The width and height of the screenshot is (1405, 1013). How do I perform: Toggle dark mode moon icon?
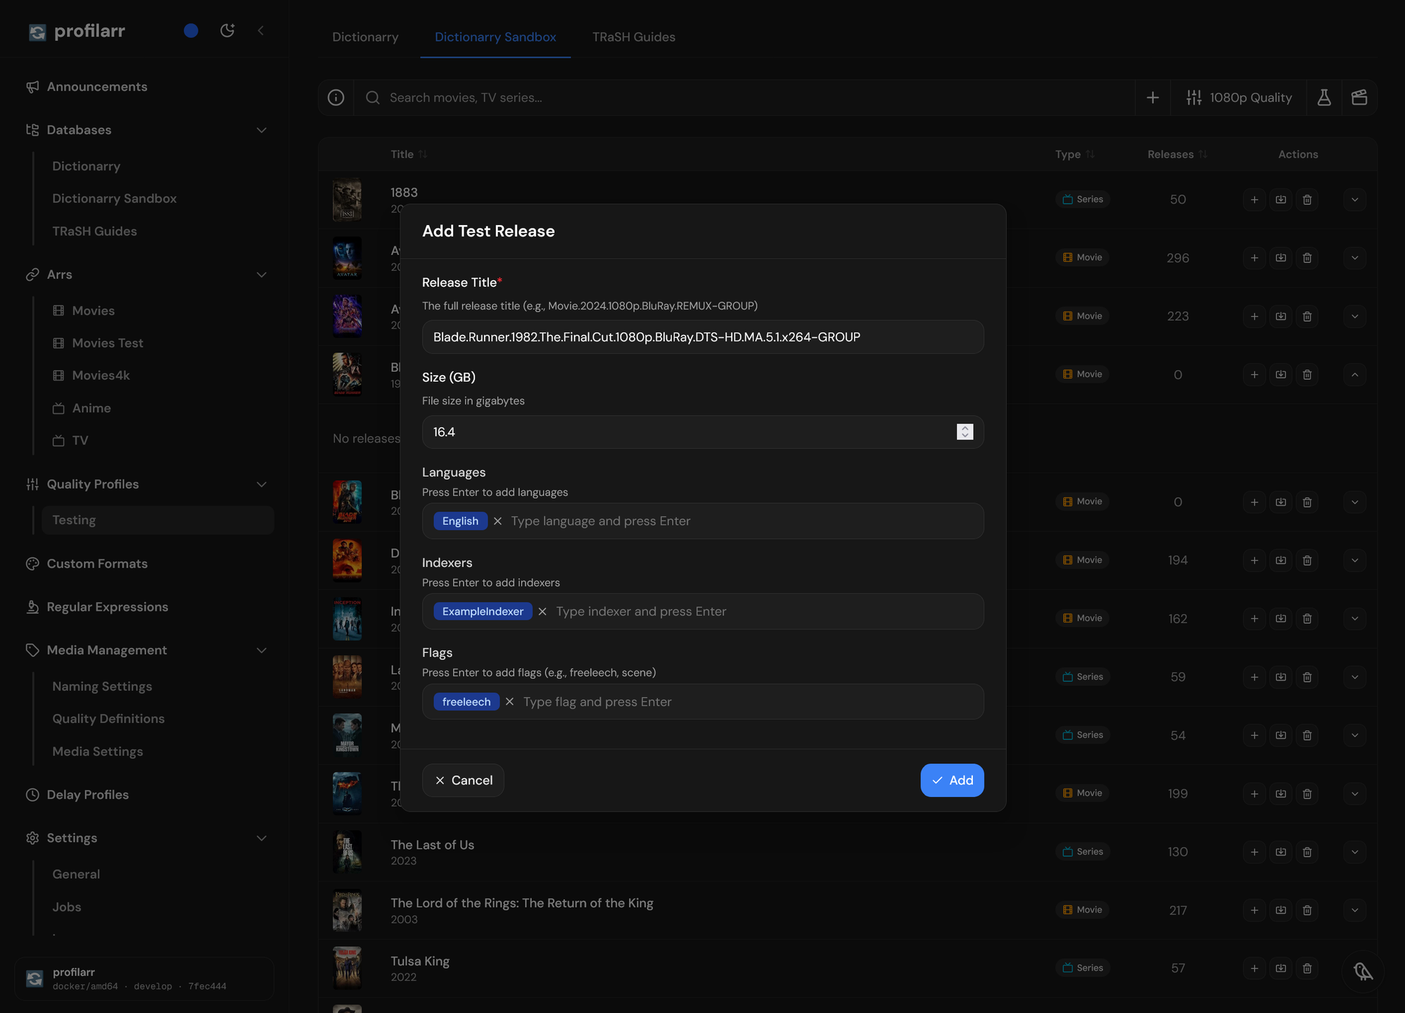227,30
